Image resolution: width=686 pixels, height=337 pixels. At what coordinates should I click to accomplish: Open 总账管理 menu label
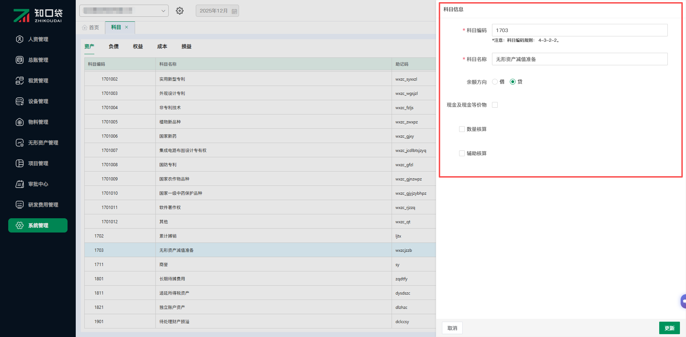point(38,60)
